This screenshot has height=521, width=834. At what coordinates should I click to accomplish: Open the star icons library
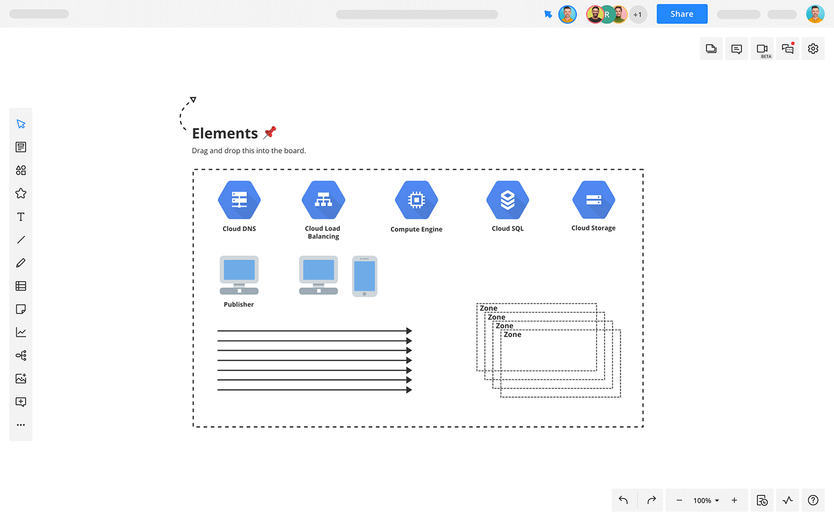point(21,193)
